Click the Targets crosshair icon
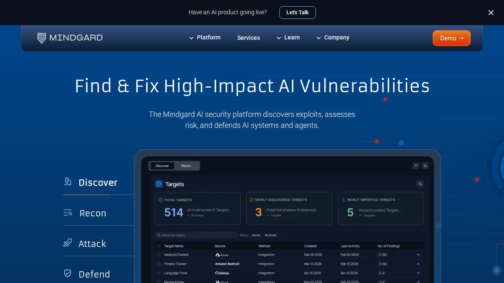This screenshot has width=504, height=283. [x=159, y=184]
